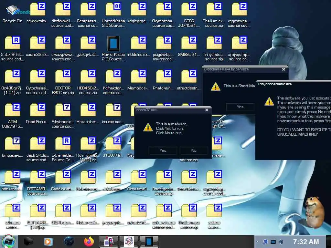
Task: Click the volume icon in system tray
Action: (x=281, y=242)
